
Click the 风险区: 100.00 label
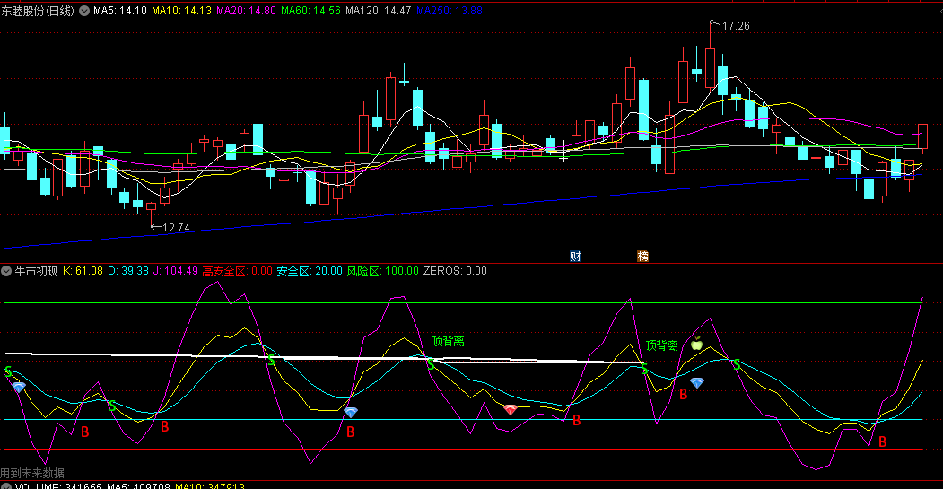pyautogui.click(x=382, y=271)
